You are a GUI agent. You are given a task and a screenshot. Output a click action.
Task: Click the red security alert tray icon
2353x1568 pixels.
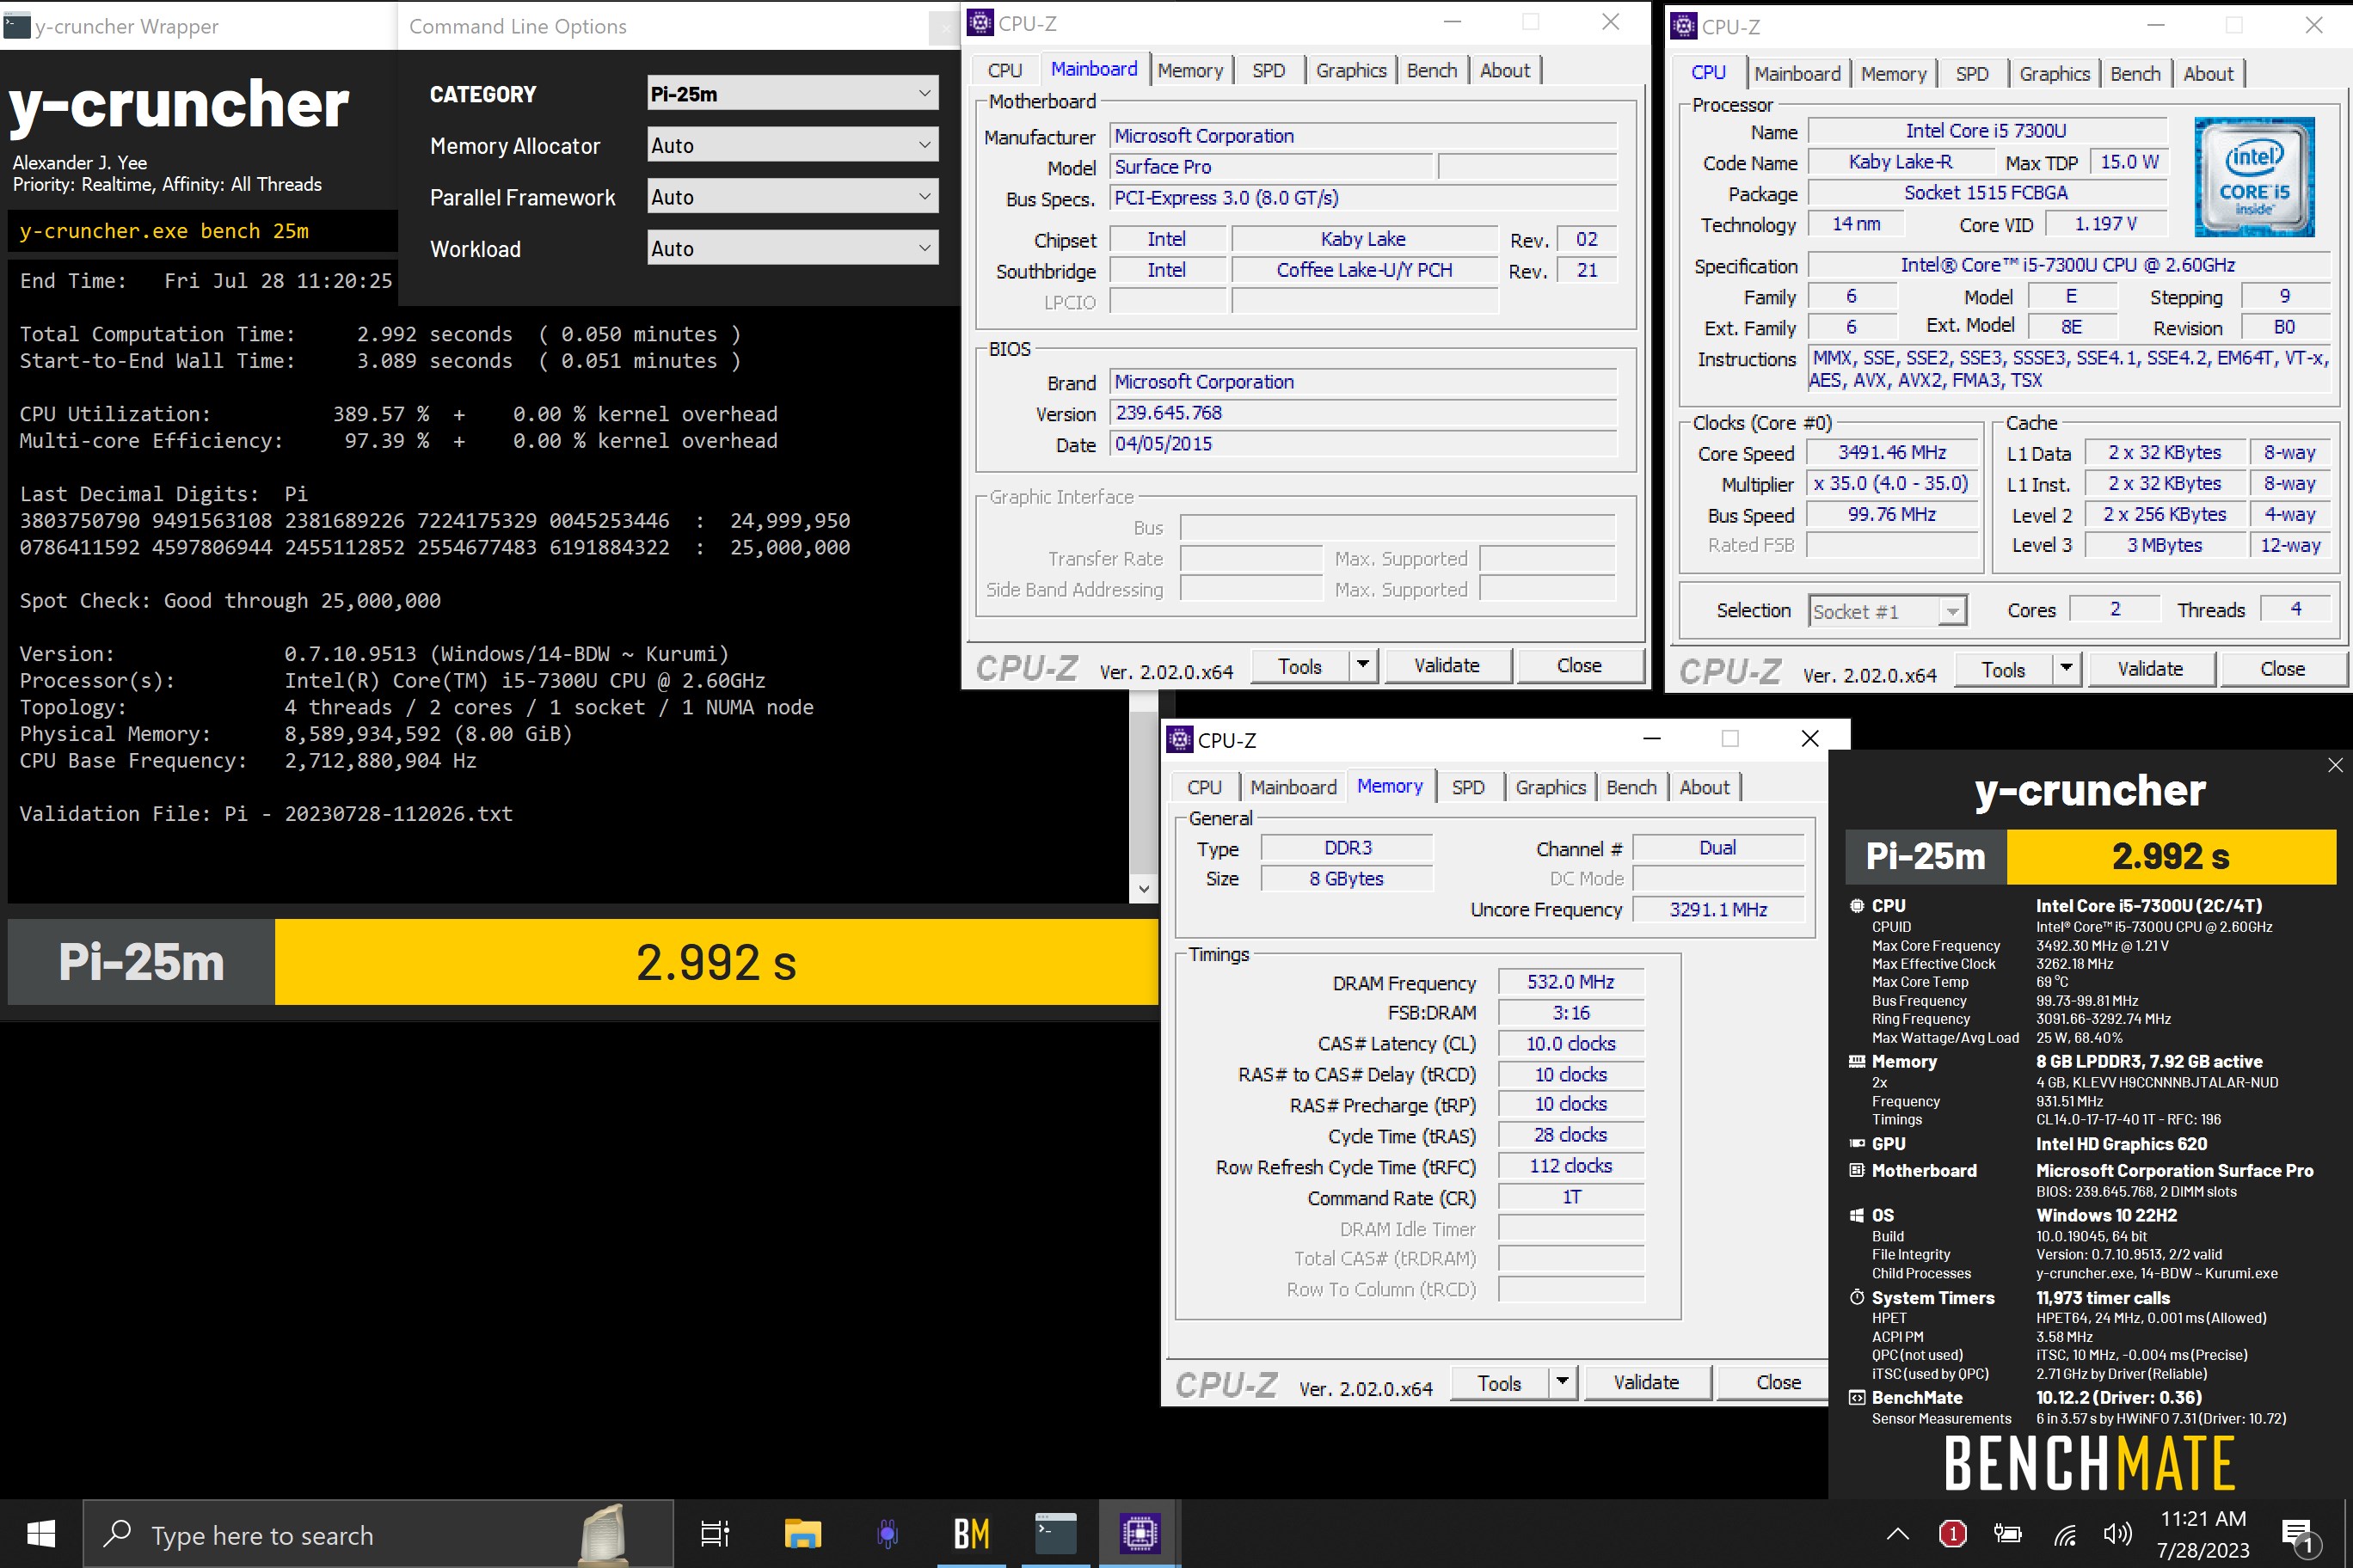coord(1952,1533)
